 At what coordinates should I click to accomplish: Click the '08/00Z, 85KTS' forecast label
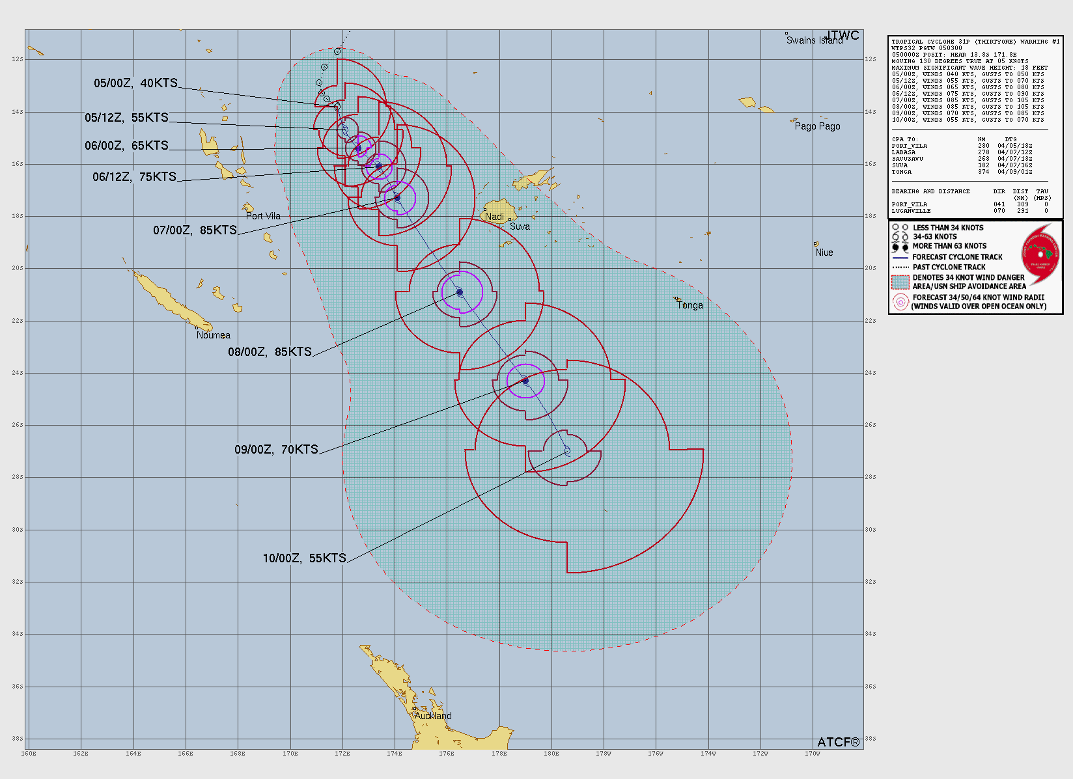pos(270,352)
